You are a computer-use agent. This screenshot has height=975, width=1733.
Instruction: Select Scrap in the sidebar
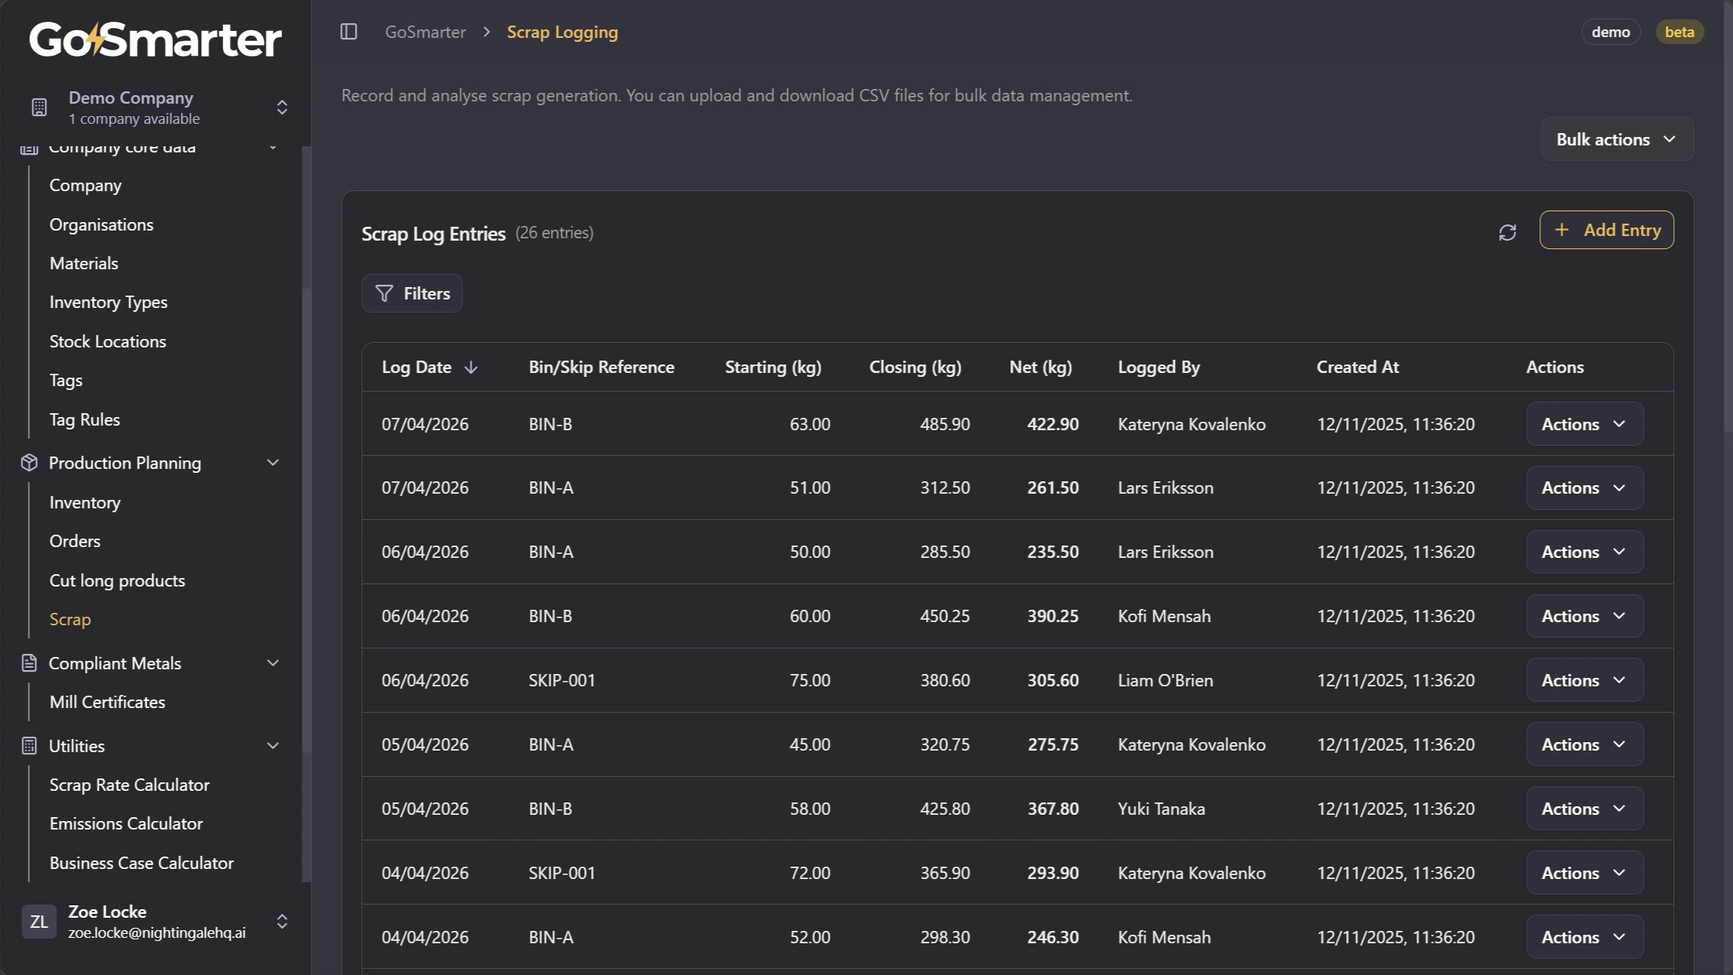tap(70, 619)
